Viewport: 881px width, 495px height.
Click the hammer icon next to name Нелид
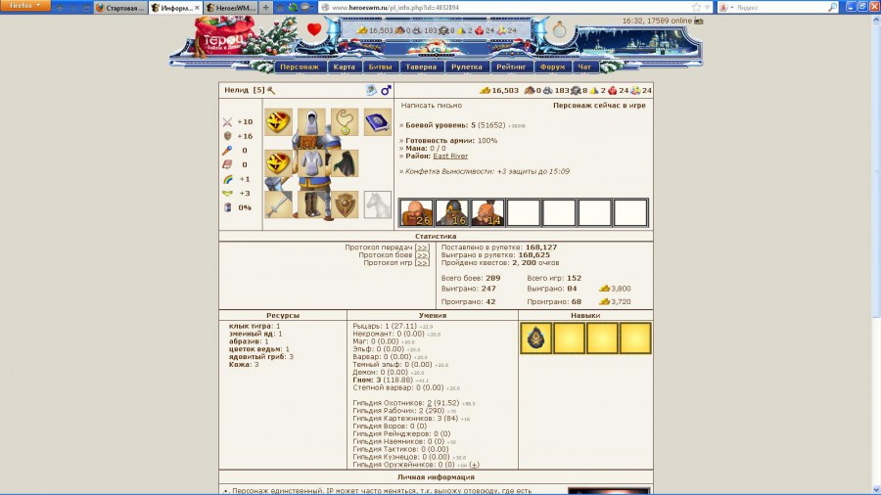271,90
